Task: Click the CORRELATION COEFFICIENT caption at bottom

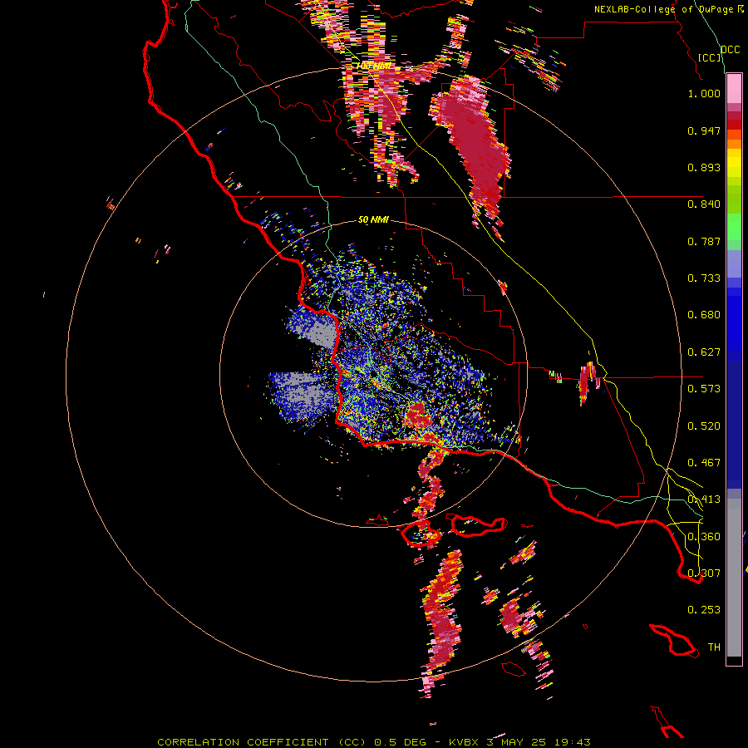Action: click(x=374, y=742)
